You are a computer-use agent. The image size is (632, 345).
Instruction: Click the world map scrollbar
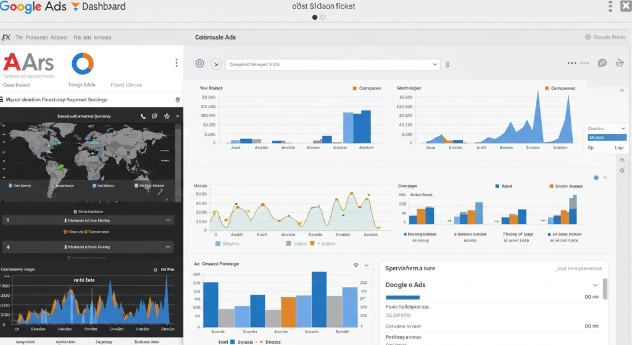[178, 161]
